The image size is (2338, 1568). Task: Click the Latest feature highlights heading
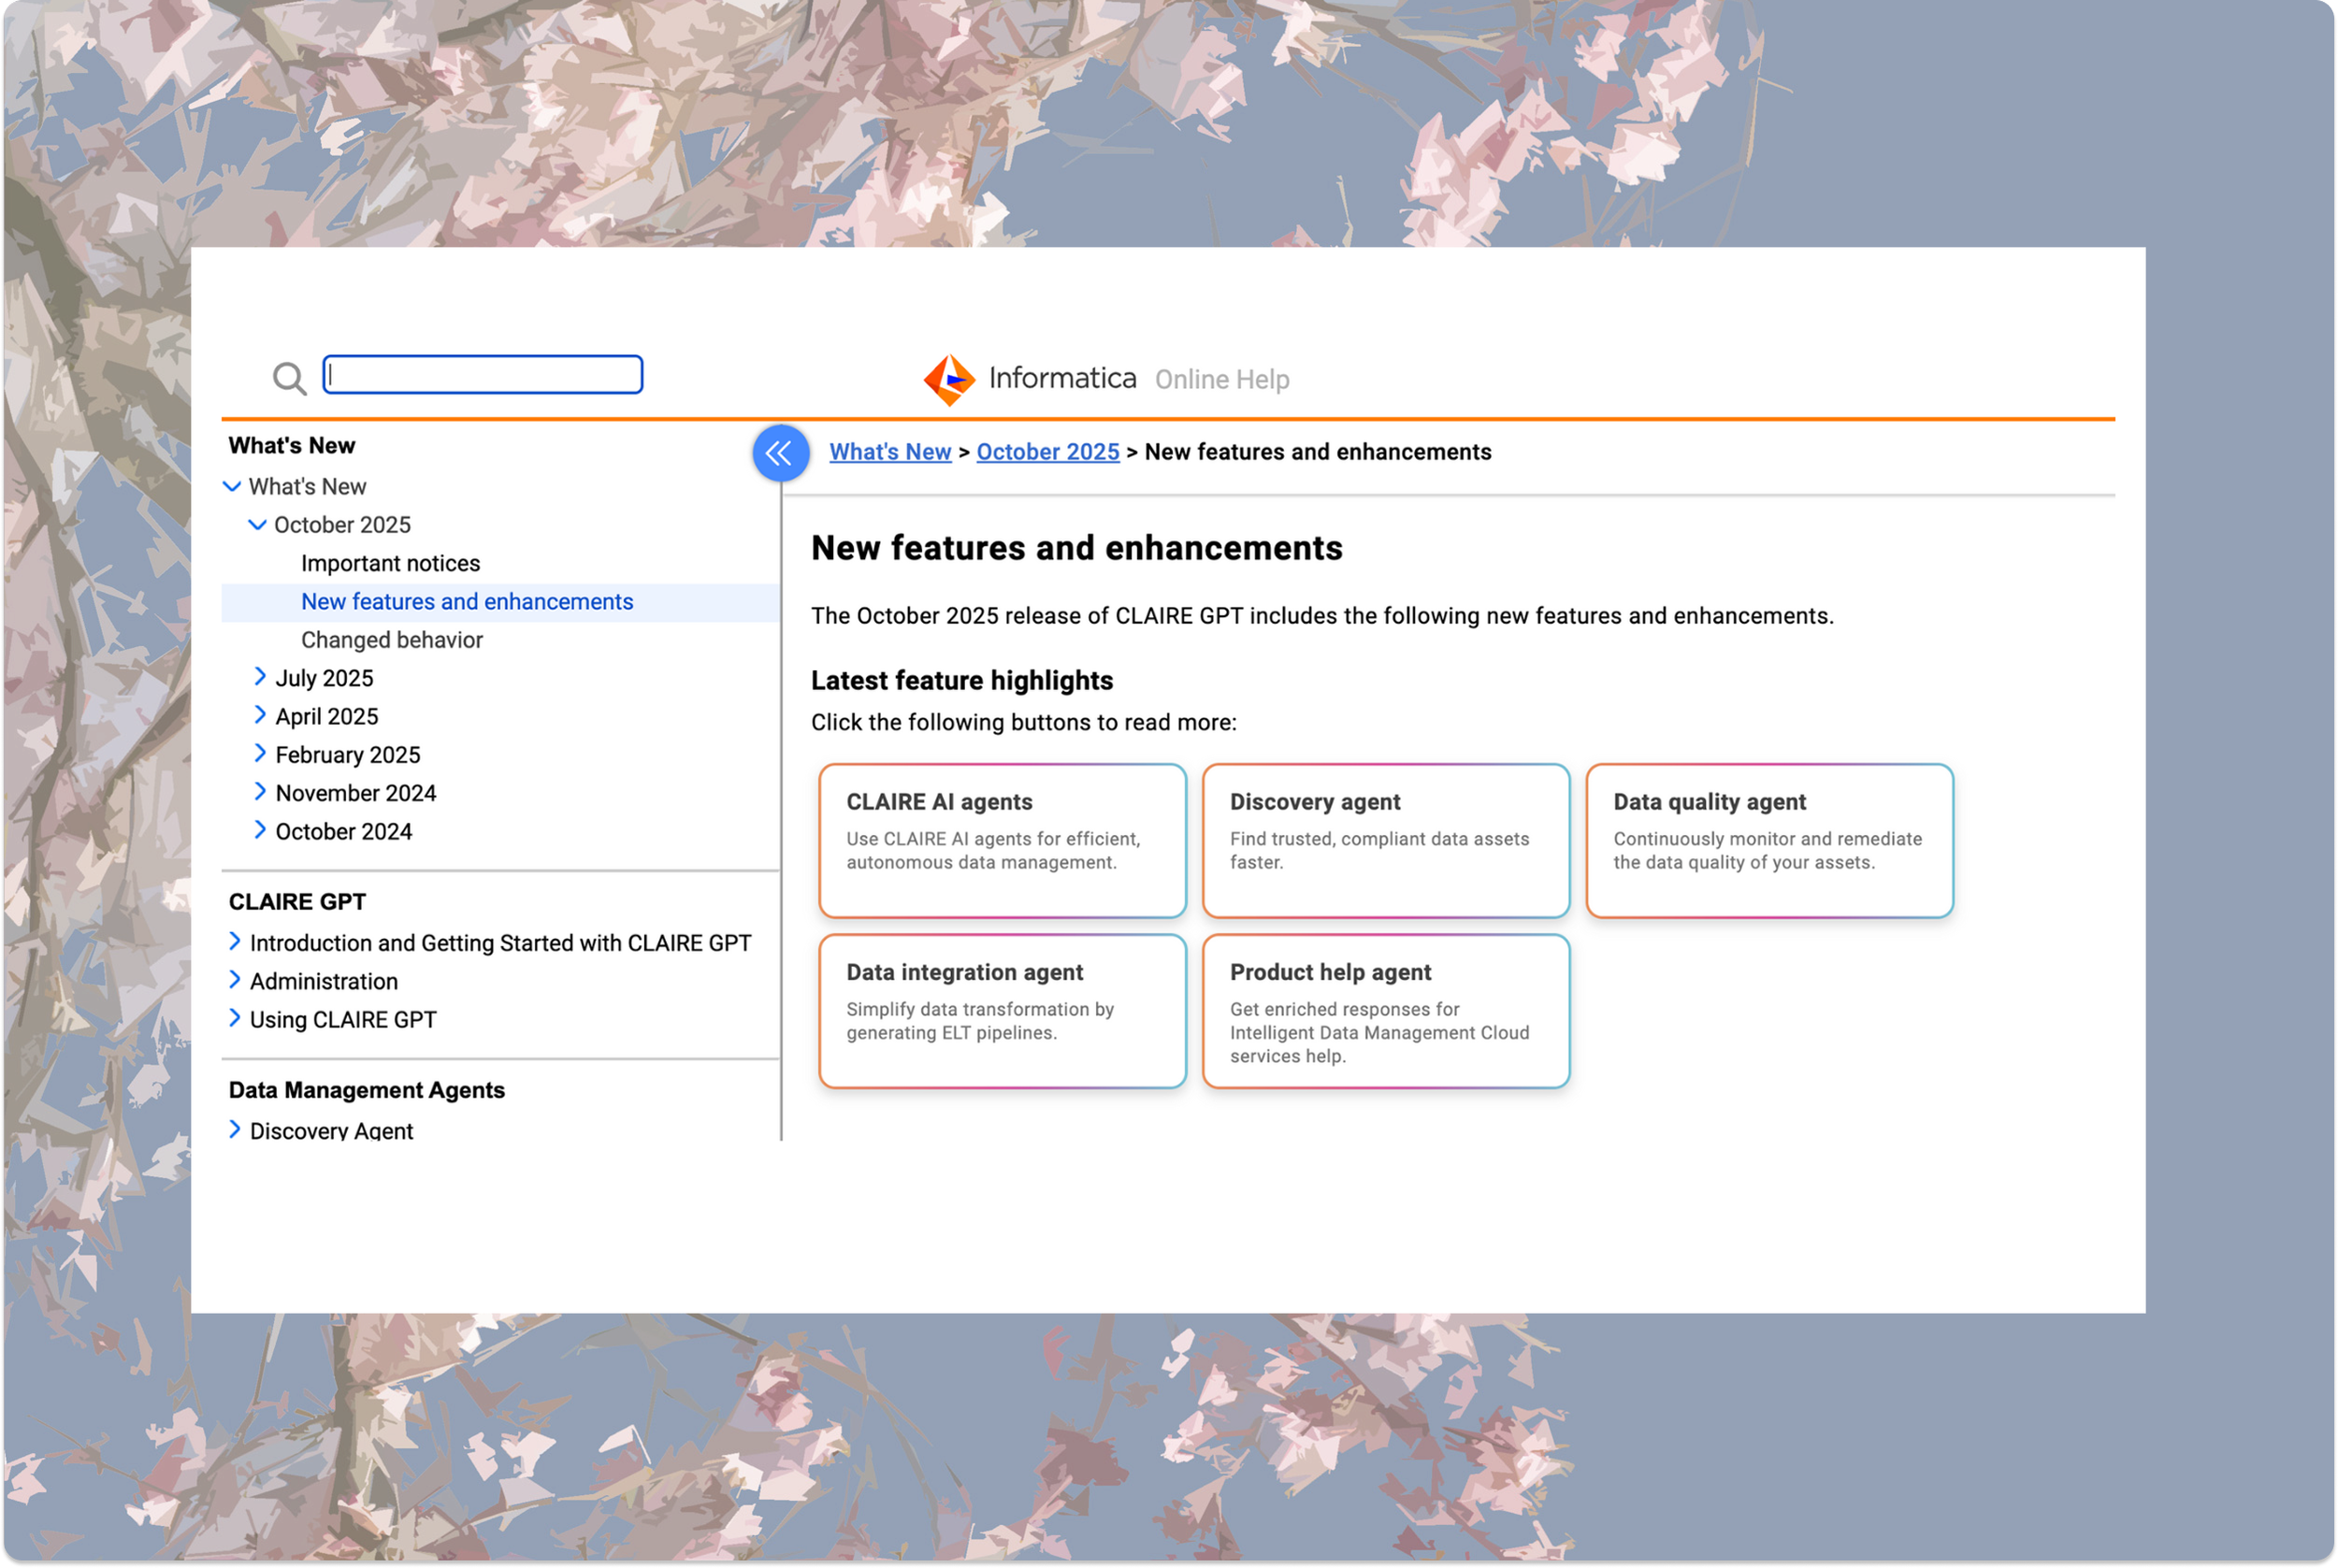point(962,681)
